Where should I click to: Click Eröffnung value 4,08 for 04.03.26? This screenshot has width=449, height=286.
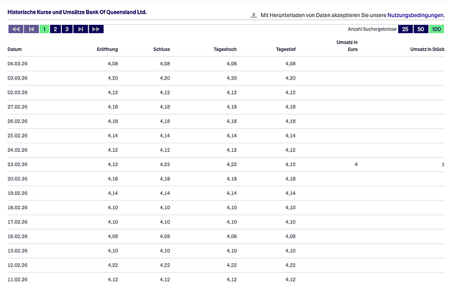pos(113,64)
